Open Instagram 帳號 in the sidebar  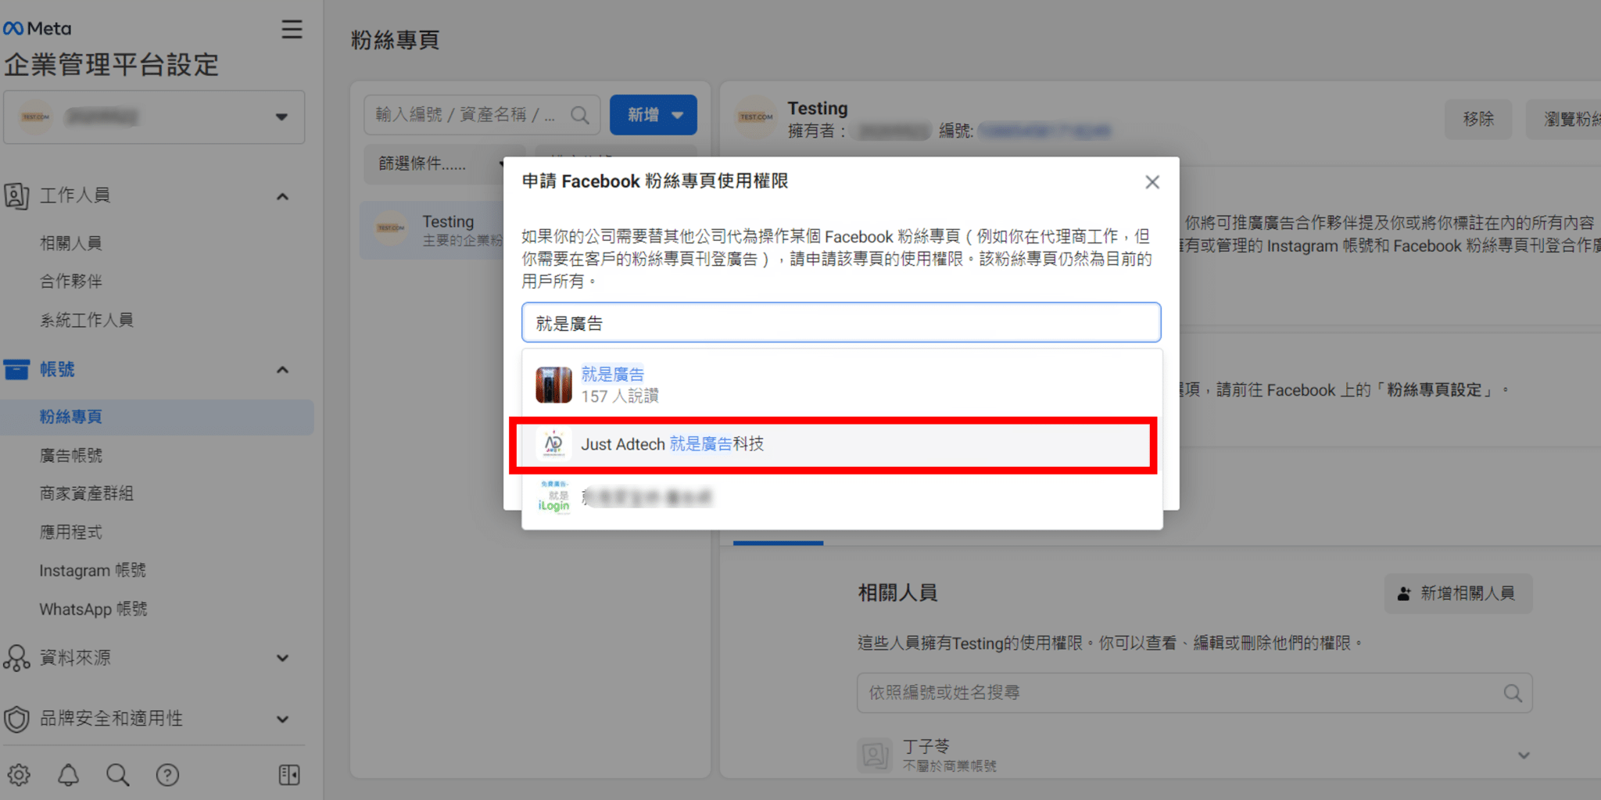93,571
